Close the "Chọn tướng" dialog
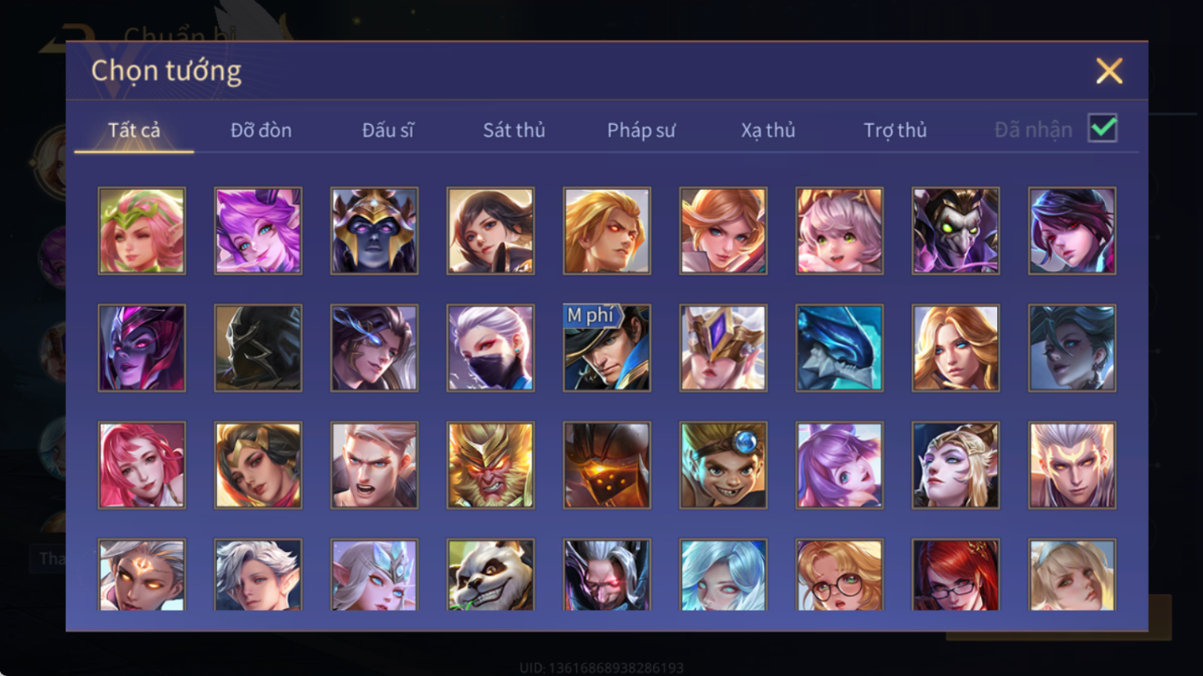This screenshot has height=676, width=1203. tap(1109, 71)
